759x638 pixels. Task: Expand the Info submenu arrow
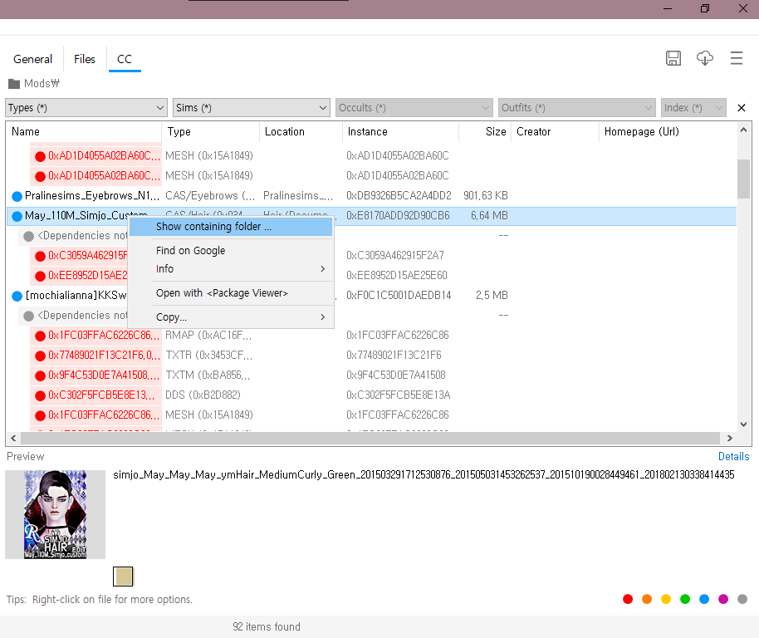point(322,268)
